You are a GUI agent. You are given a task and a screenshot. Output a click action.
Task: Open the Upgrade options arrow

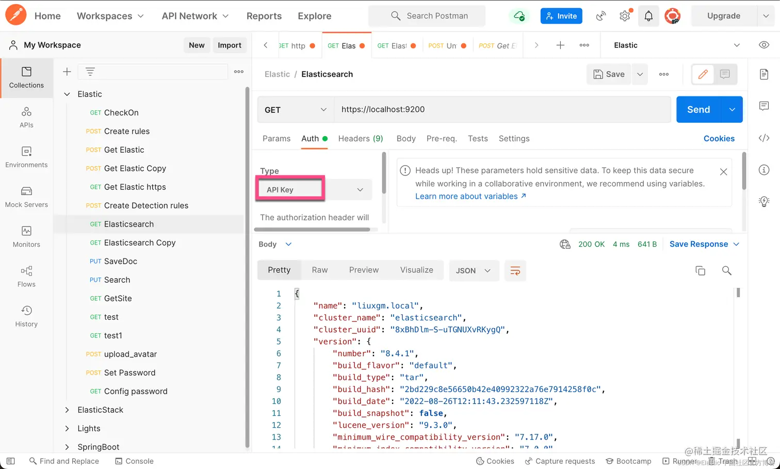[x=766, y=16]
